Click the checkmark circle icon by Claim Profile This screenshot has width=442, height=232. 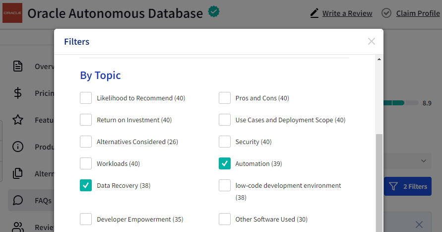pos(386,13)
